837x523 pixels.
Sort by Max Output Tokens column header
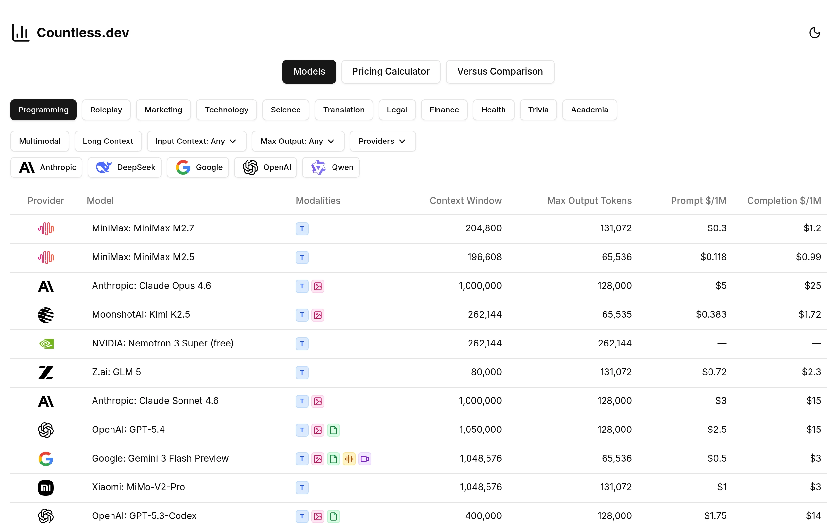point(589,201)
